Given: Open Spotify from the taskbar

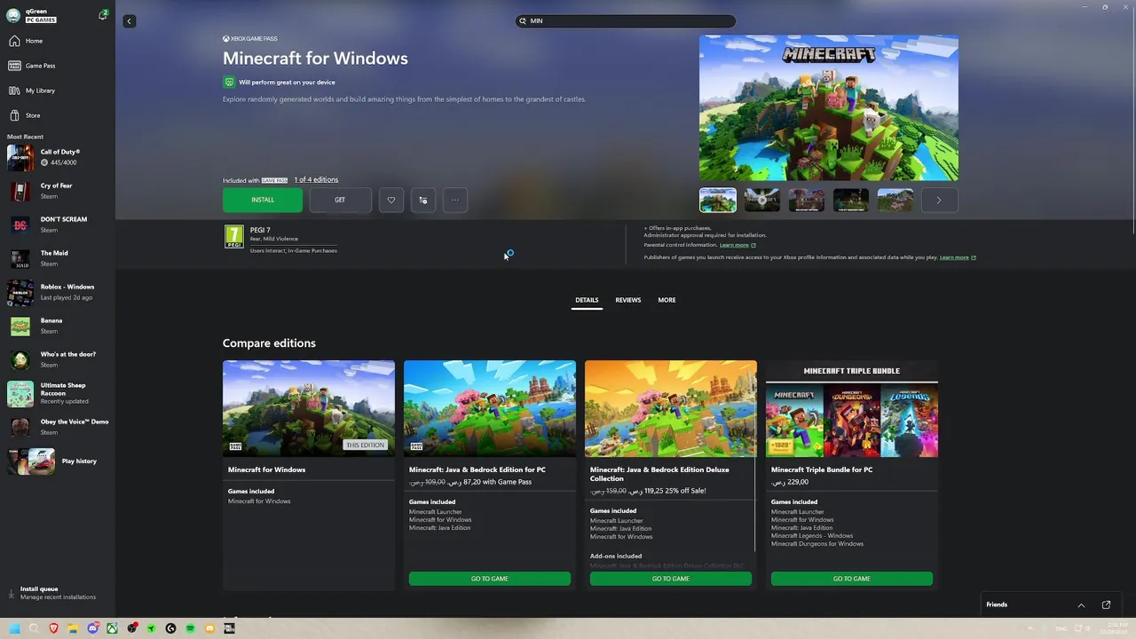Looking at the screenshot, I should tap(190, 628).
